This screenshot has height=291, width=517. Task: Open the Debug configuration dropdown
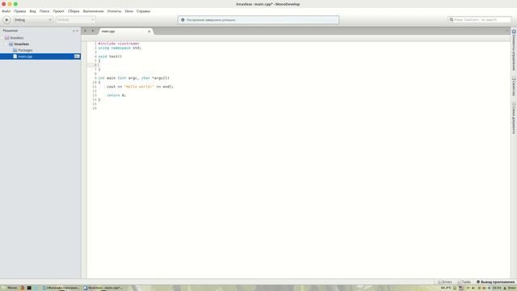click(x=32, y=19)
